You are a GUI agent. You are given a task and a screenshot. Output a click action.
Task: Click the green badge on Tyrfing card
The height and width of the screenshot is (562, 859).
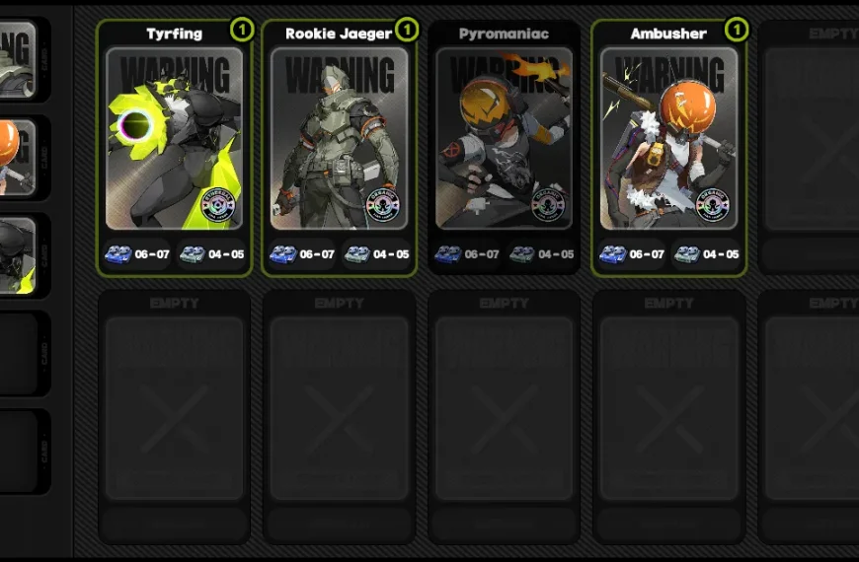pos(242,29)
